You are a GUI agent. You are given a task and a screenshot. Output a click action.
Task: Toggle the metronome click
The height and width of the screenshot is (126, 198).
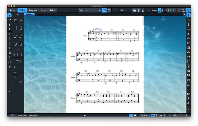coord(183,10)
